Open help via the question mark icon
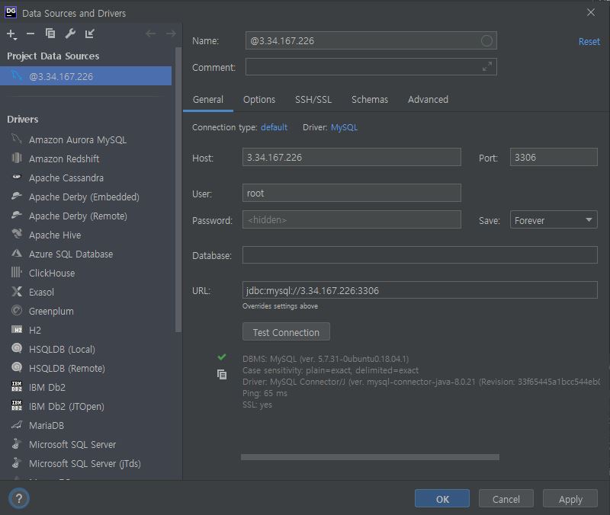 [17, 498]
